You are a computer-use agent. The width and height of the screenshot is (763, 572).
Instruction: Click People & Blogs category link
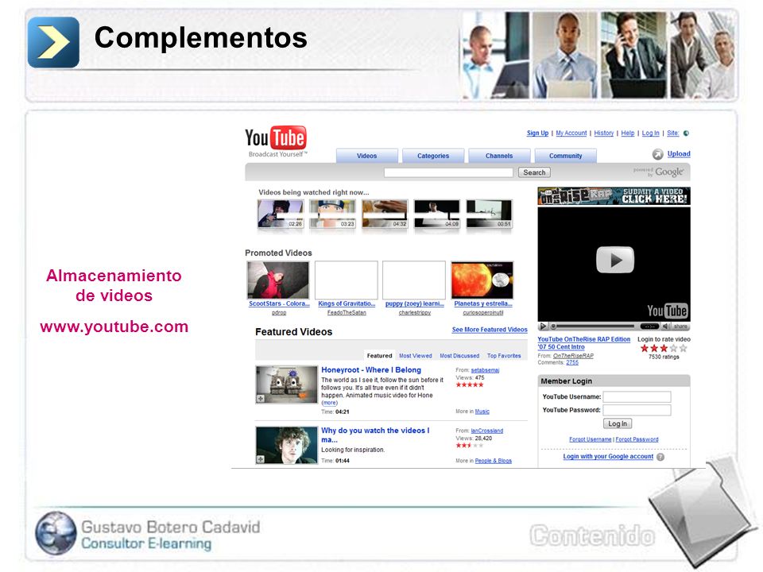click(494, 461)
